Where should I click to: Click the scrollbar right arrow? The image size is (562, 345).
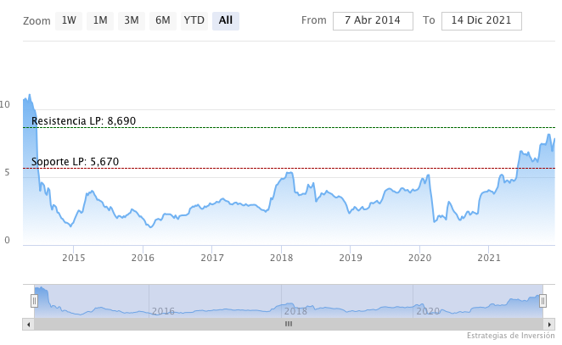(549, 323)
